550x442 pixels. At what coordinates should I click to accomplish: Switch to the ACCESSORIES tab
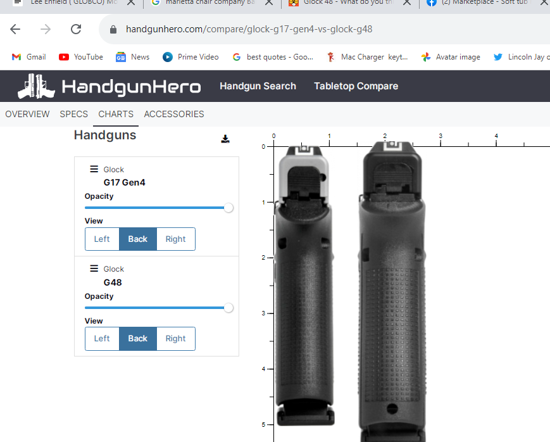pos(174,114)
